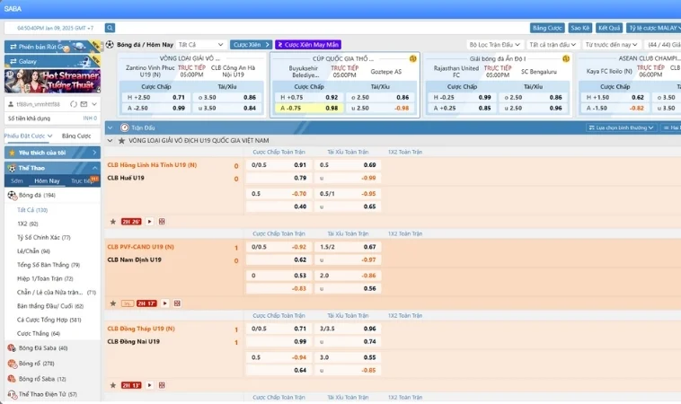The width and height of the screenshot is (681, 404).
Task: Toggle favorite star on Đồng Tháp U19 match
Action: point(112,384)
